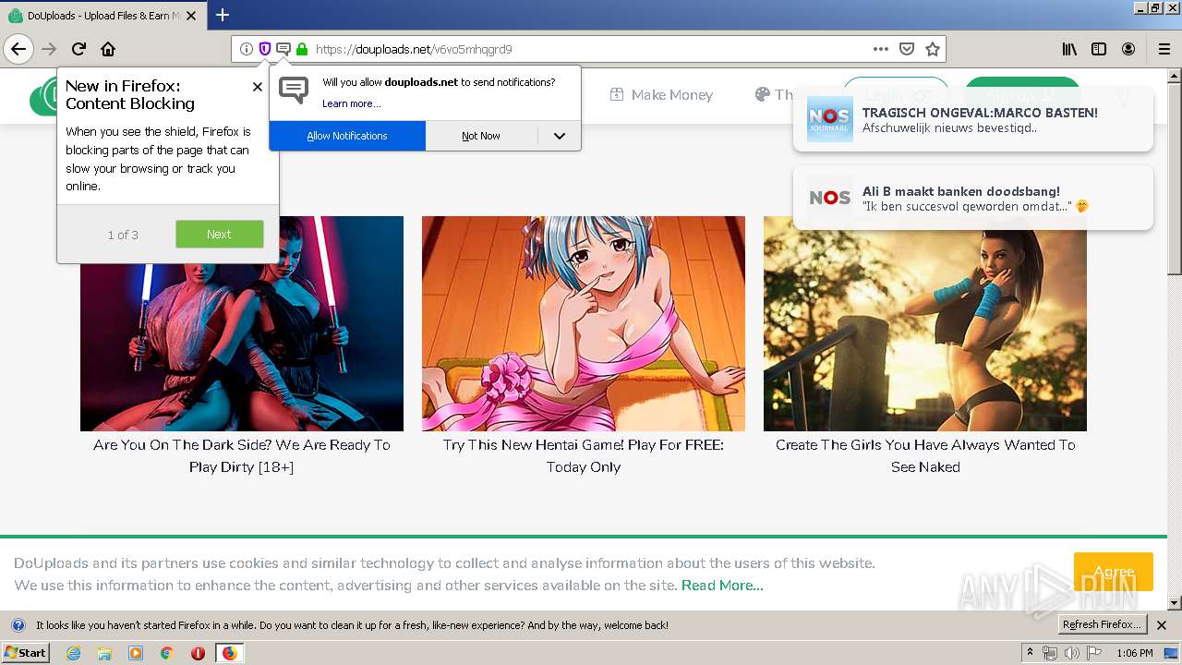Open the Firefox hamburger menu

click(x=1164, y=49)
